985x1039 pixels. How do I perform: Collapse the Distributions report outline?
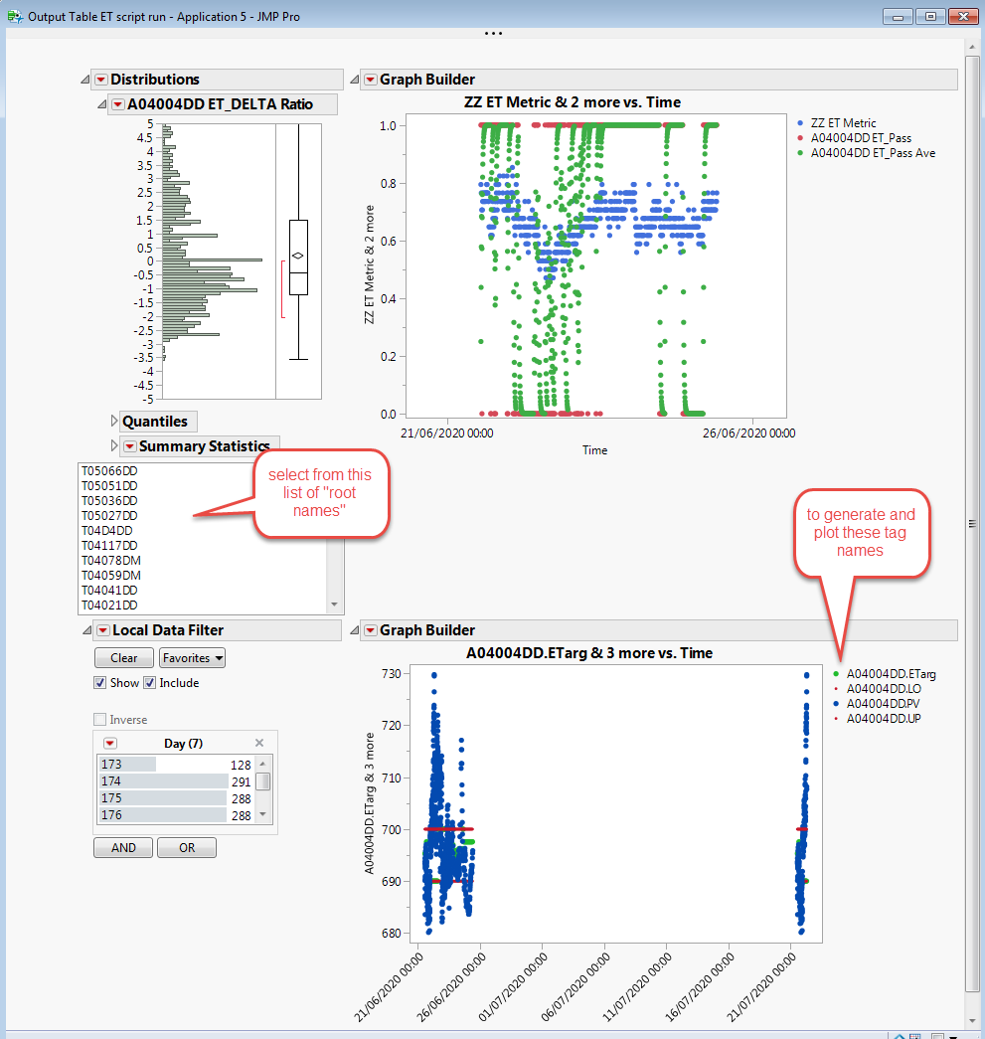84,80
